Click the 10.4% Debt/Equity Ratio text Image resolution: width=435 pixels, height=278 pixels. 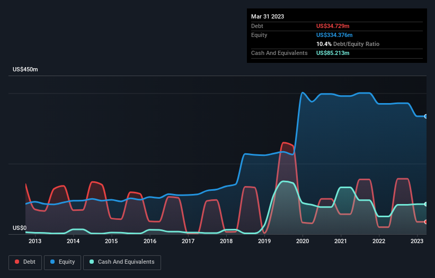coord(348,44)
